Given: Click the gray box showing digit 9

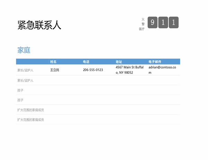Looking at the screenshot, I should [x=153, y=23].
